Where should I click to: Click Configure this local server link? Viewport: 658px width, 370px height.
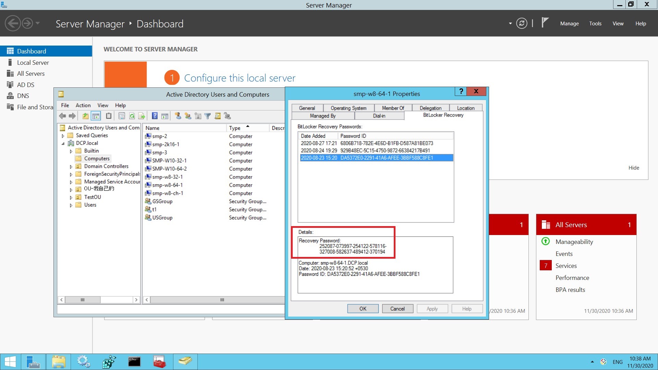coord(240,78)
